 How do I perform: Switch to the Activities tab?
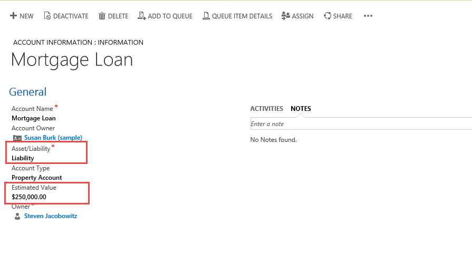coord(266,109)
